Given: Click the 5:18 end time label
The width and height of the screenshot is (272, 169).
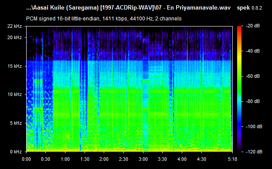Looking at the screenshot, I should pyautogui.click(x=232, y=159).
